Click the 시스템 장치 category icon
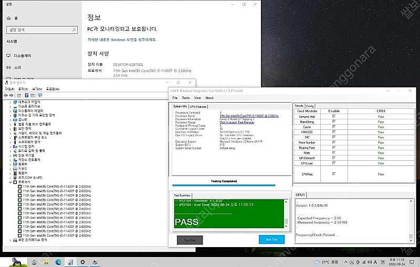The image size is (420, 267). [x=15, y=147]
